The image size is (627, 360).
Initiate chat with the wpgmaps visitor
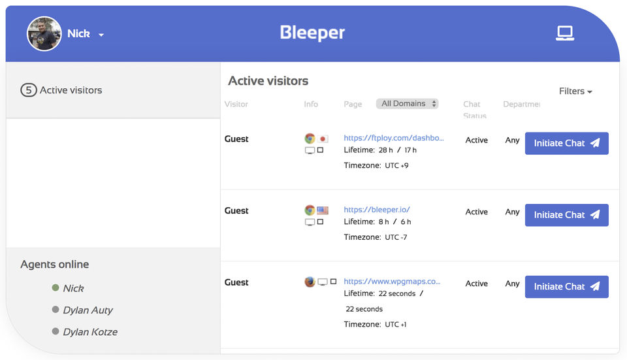(x=566, y=287)
